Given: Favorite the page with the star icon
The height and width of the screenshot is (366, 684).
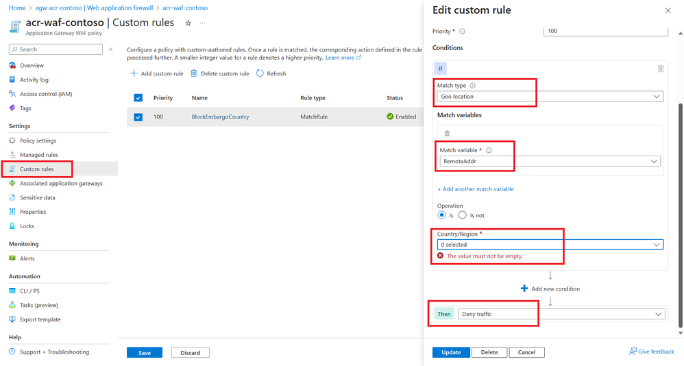Looking at the screenshot, I should [x=188, y=23].
